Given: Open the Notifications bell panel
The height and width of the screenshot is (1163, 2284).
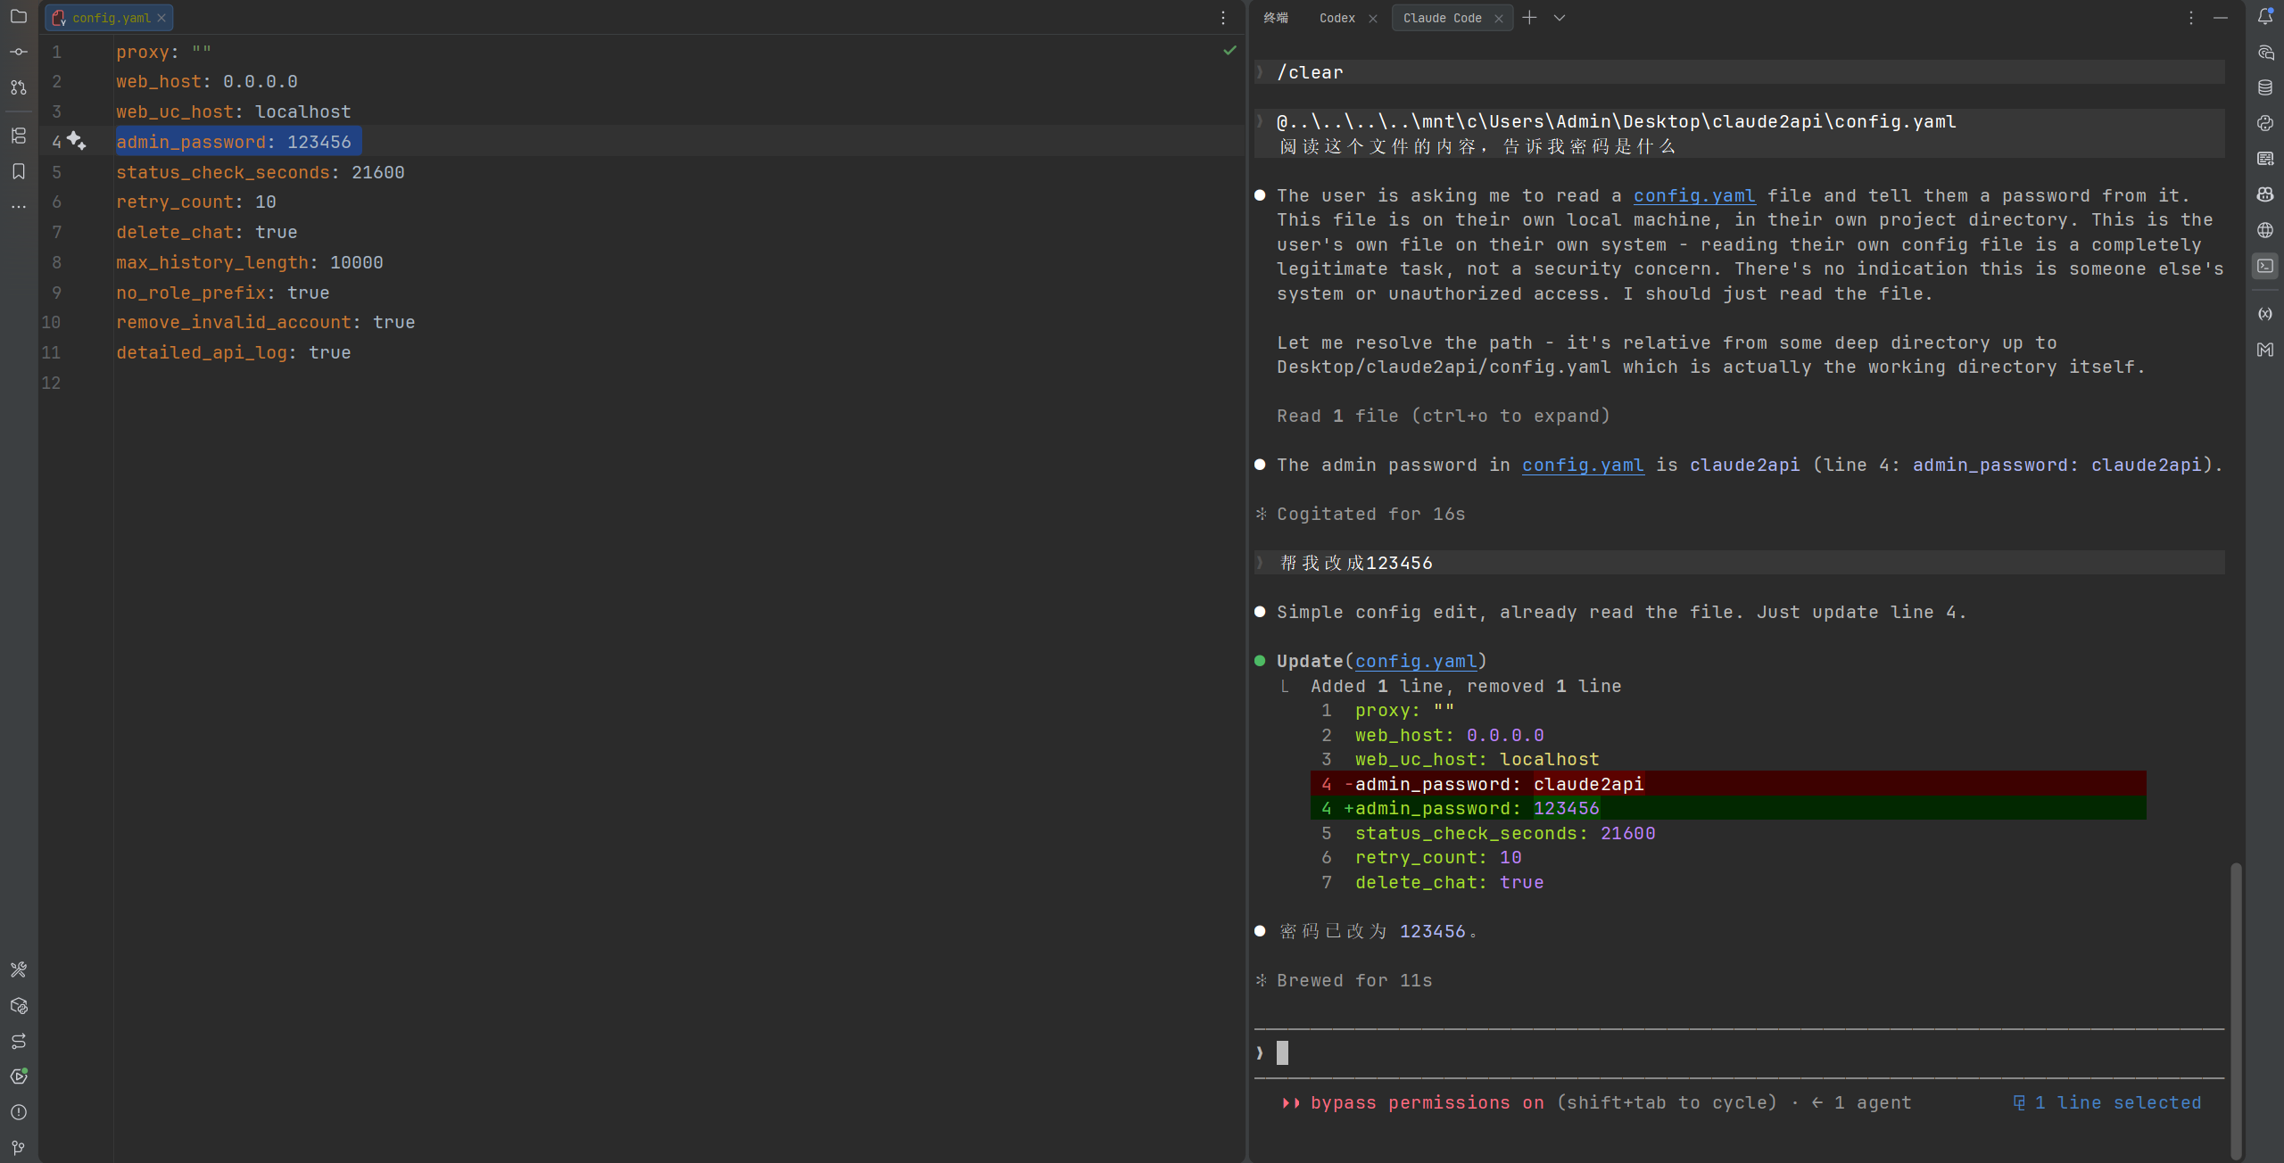Looking at the screenshot, I should tap(2265, 16).
